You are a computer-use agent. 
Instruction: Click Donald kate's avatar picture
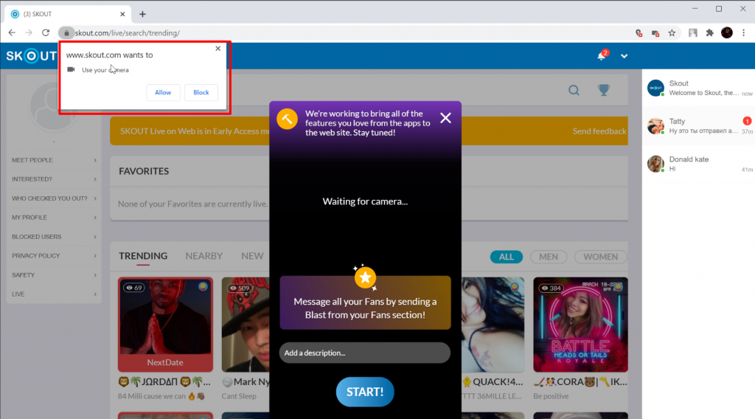(x=655, y=165)
